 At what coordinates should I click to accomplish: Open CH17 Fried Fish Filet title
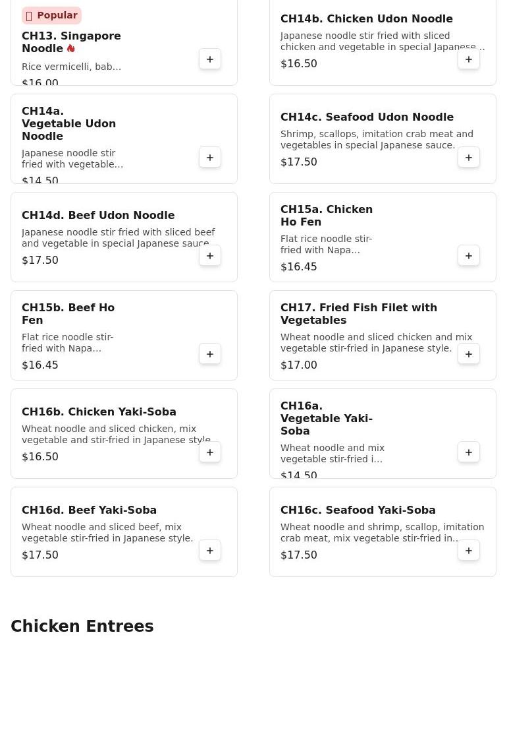358,314
